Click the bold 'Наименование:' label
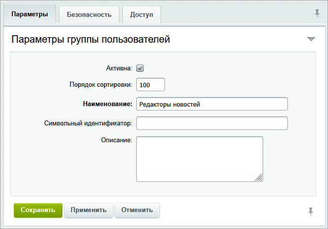This screenshot has width=328, height=229. click(x=105, y=104)
